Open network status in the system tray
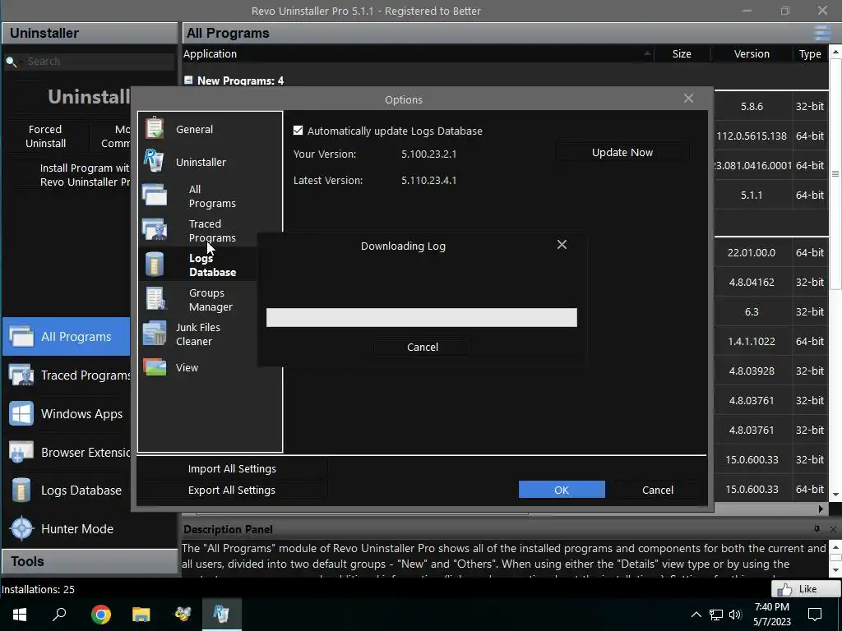Viewport: 842px width, 631px height. [716, 615]
